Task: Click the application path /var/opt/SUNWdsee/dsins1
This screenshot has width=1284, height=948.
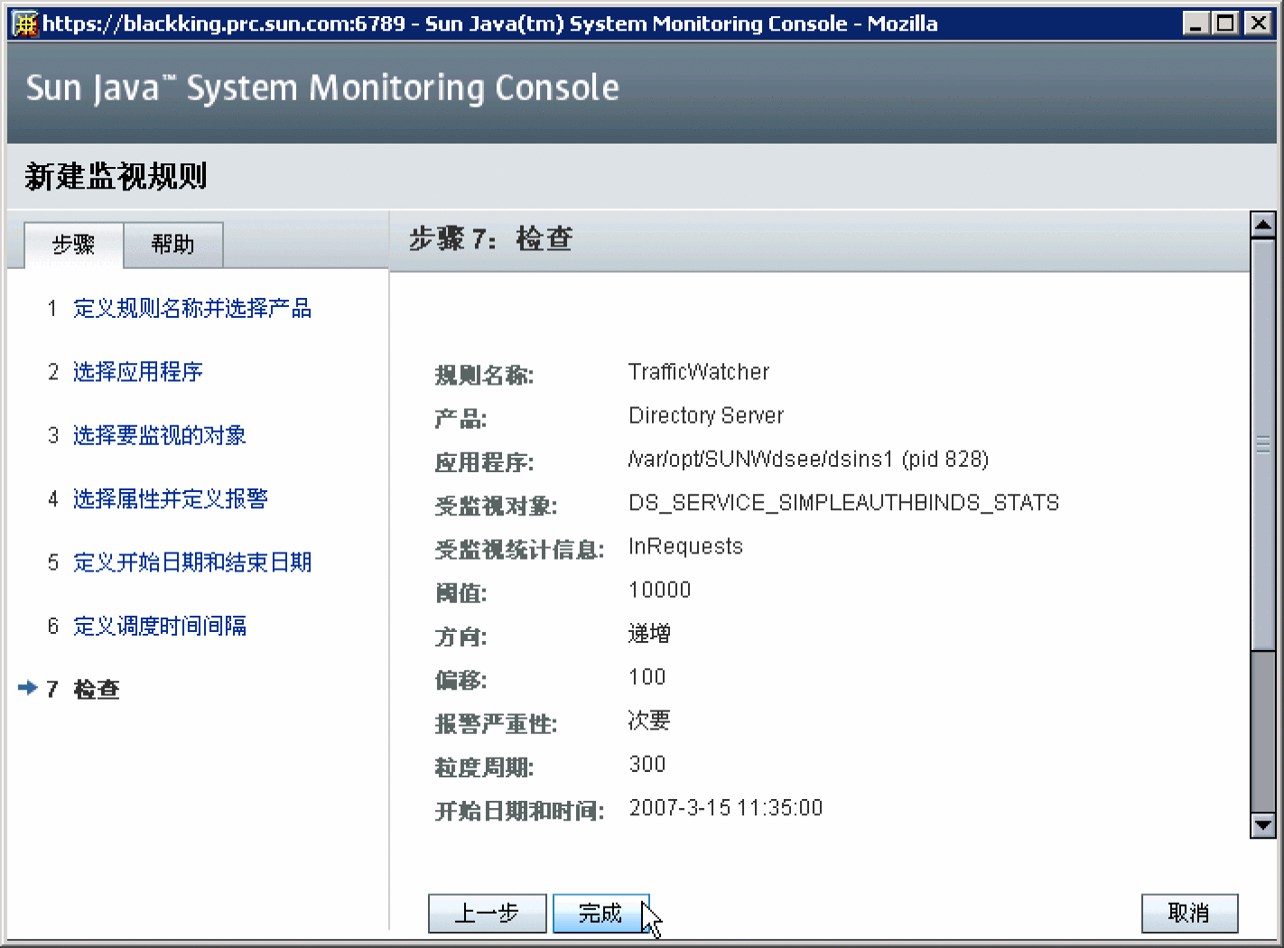Action: (761, 459)
